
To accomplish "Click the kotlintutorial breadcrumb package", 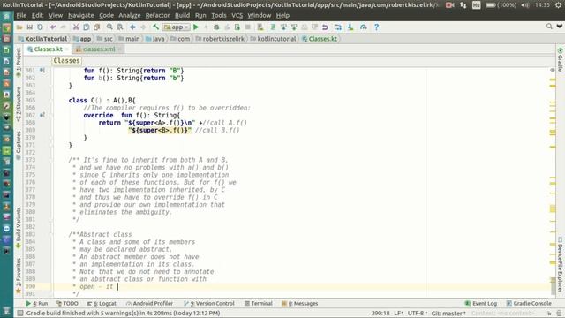I will coord(273,39).
